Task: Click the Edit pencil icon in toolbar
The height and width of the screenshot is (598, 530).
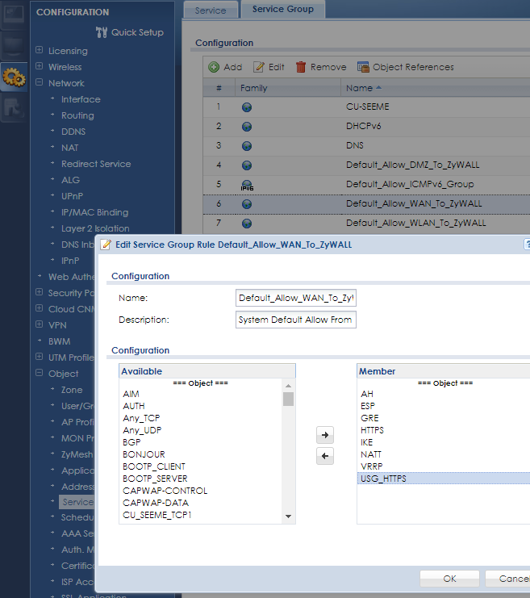Action: tap(259, 67)
